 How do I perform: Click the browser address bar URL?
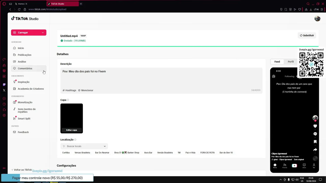tap(47, 9)
